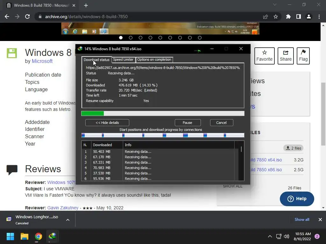Viewport: 326px width, 244px height.
Task: Select connection row 5 with 37.530 MB
Action: click(158, 173)
